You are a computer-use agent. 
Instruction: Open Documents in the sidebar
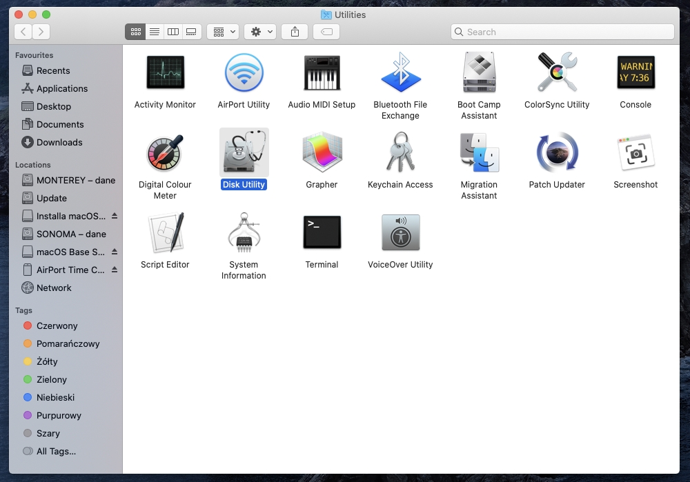point(66,124)
